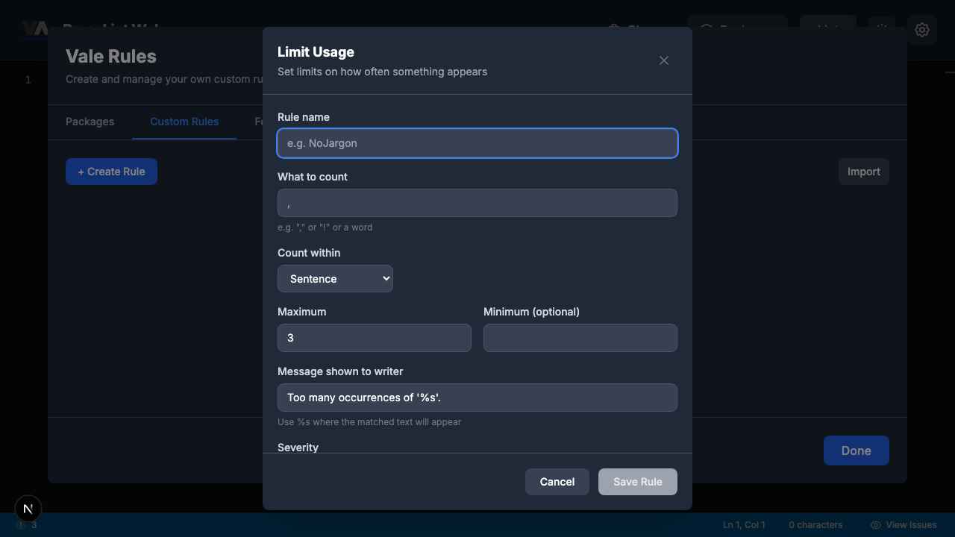
Task: Click the Minimum (optional) field
Action: tap(580, 338)
